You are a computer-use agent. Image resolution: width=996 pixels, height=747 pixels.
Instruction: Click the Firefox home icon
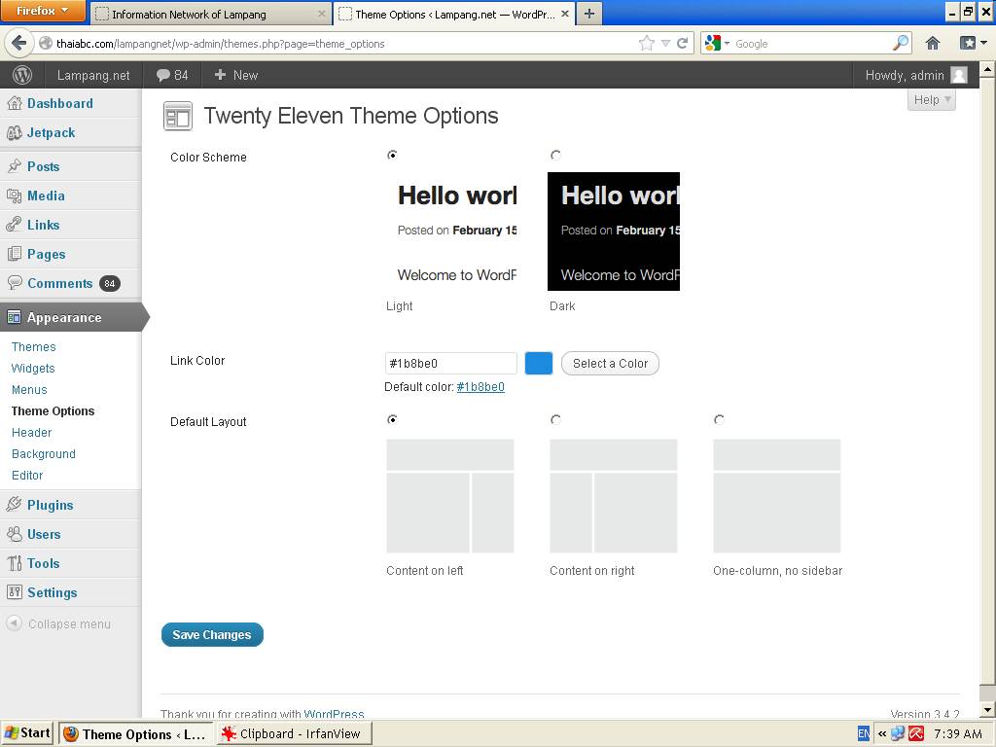click(932, 43)
